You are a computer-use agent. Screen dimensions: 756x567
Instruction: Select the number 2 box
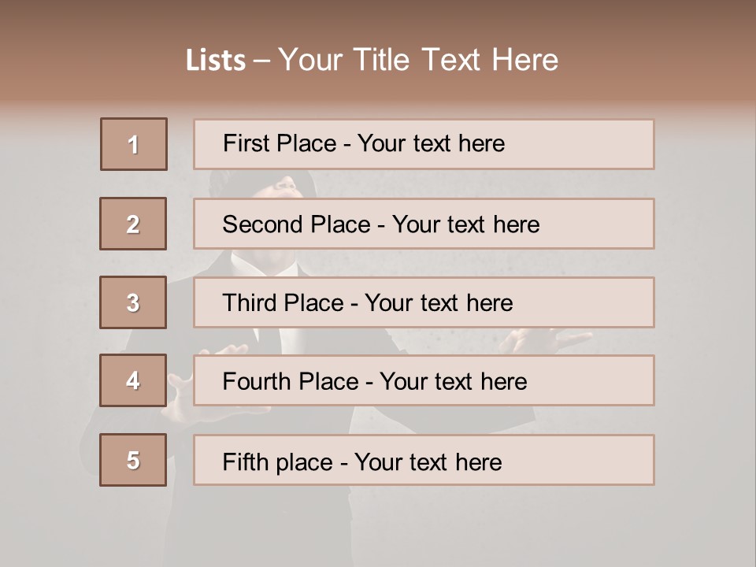(x=133, y=224)
